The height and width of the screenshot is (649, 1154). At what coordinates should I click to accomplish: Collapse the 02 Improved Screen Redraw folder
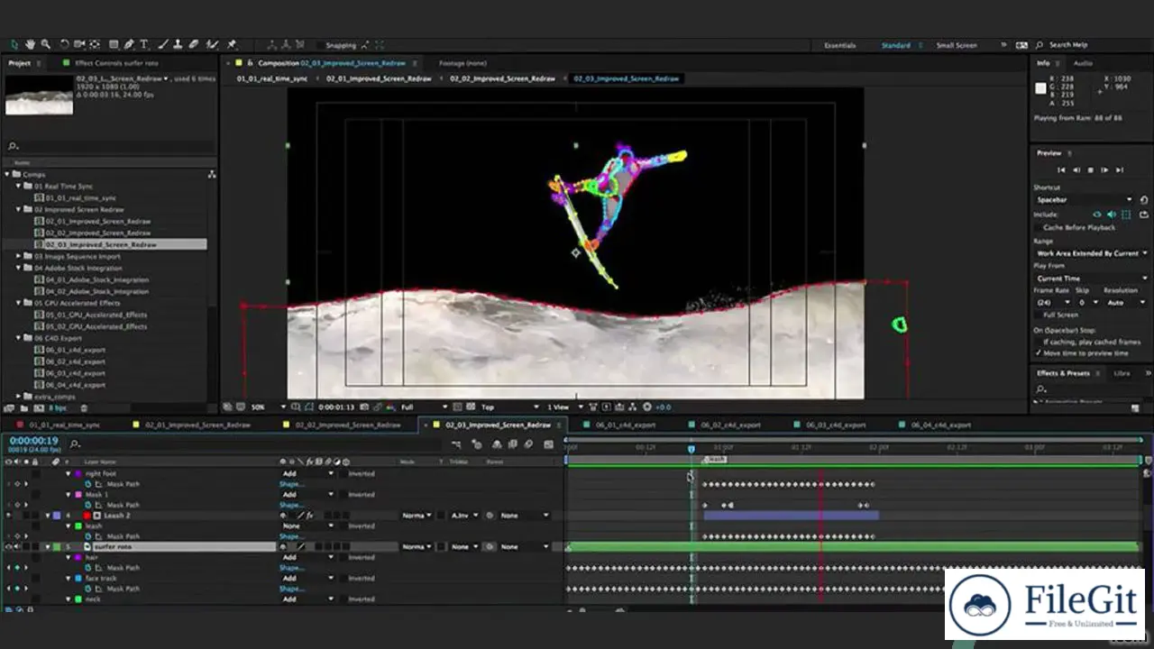click(x=18, y=209)
